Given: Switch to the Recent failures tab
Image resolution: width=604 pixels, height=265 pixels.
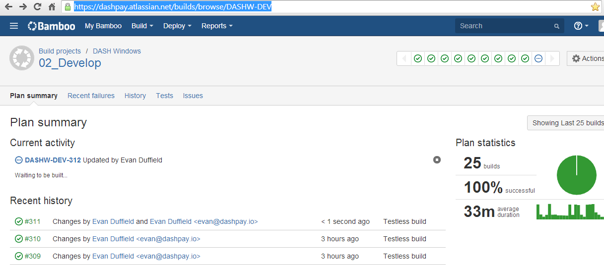Looking at the screenshot, I should click(x=91, y=96).
